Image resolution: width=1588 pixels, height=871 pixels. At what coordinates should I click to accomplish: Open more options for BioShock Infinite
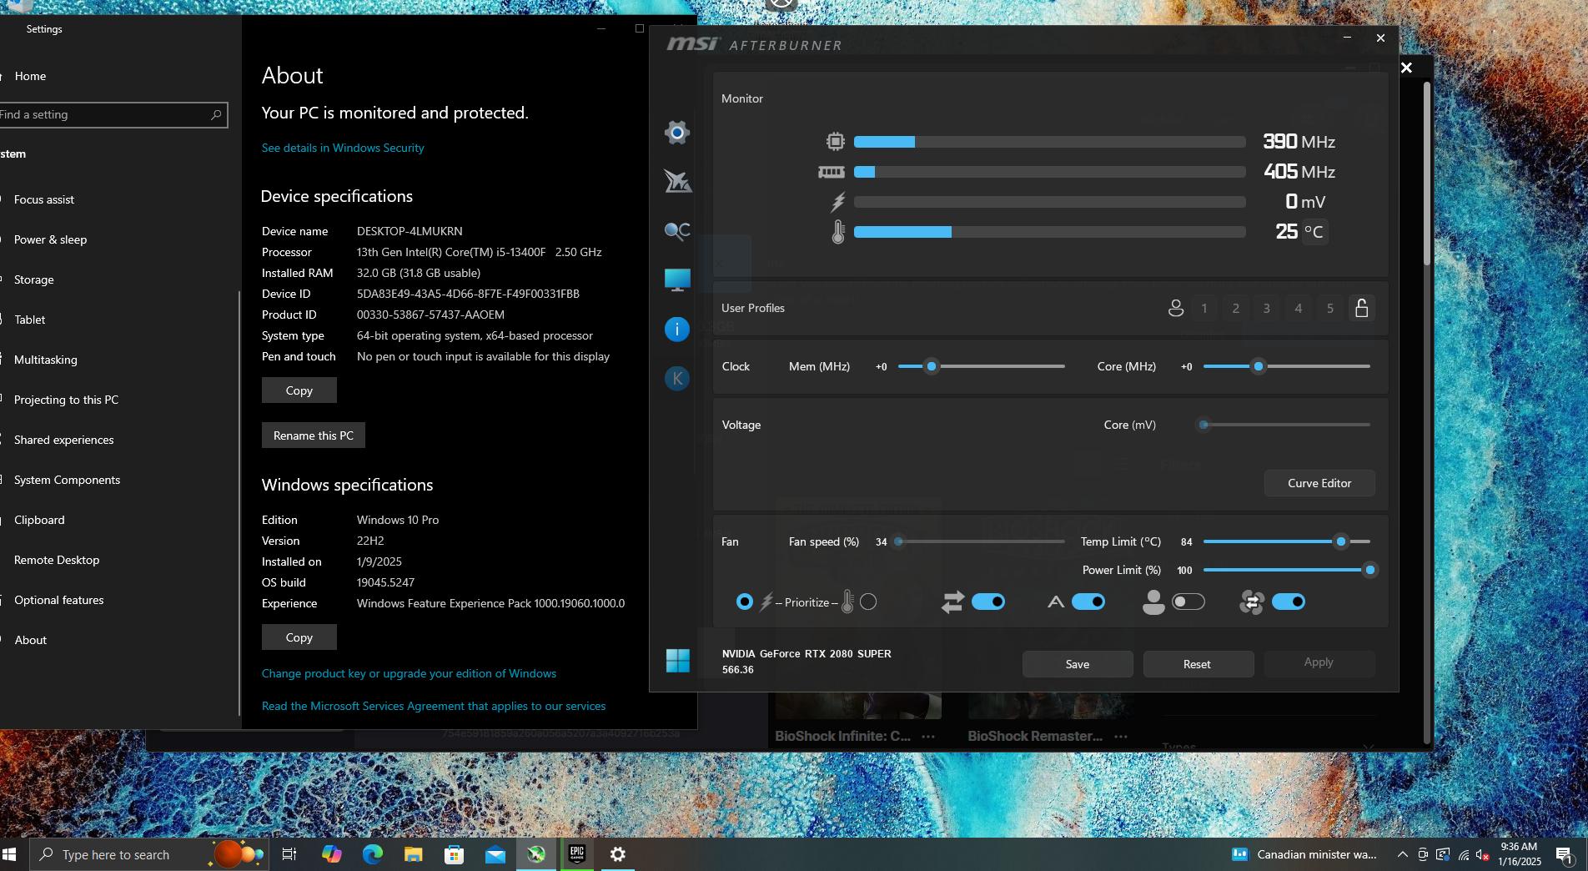click(x=928, y=737)
